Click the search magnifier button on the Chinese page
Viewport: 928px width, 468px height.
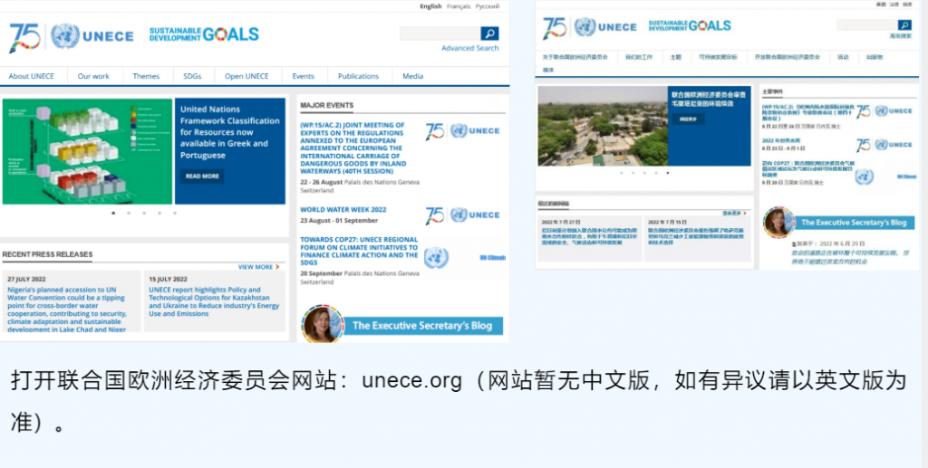coord(904,24)
